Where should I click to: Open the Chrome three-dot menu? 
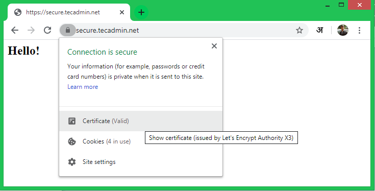(x=359, y=30)
